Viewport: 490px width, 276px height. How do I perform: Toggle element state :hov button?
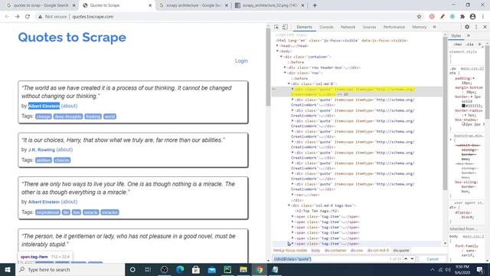click(x=458, y=44)
